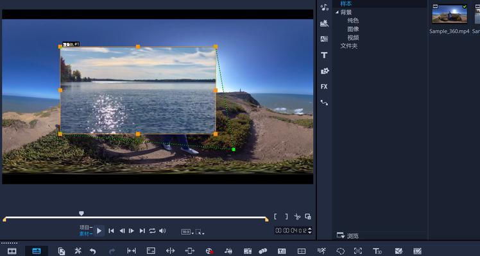Jump to the end of clip

pyautogui.click(x=142, y=231)
